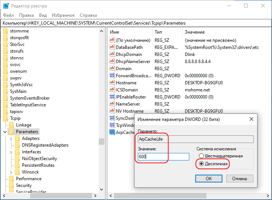Click tree pane scroll right arrow

pyautogui.click(x=95, y=196)
